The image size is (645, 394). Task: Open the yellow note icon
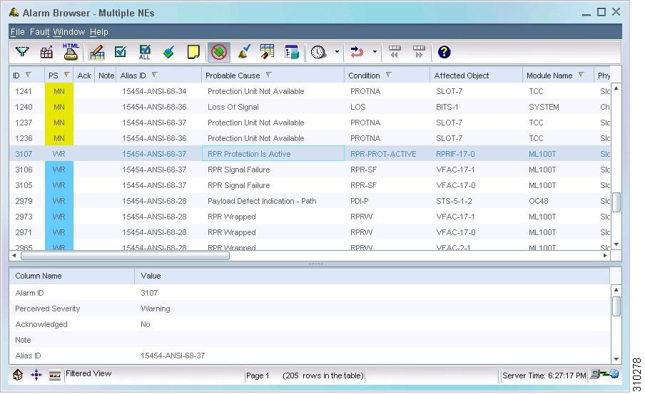point(193,52)
